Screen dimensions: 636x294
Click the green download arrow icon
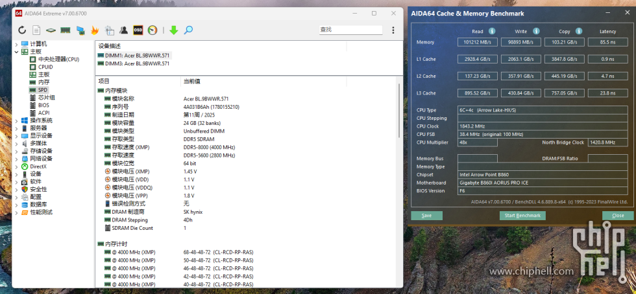click(174, 30)
